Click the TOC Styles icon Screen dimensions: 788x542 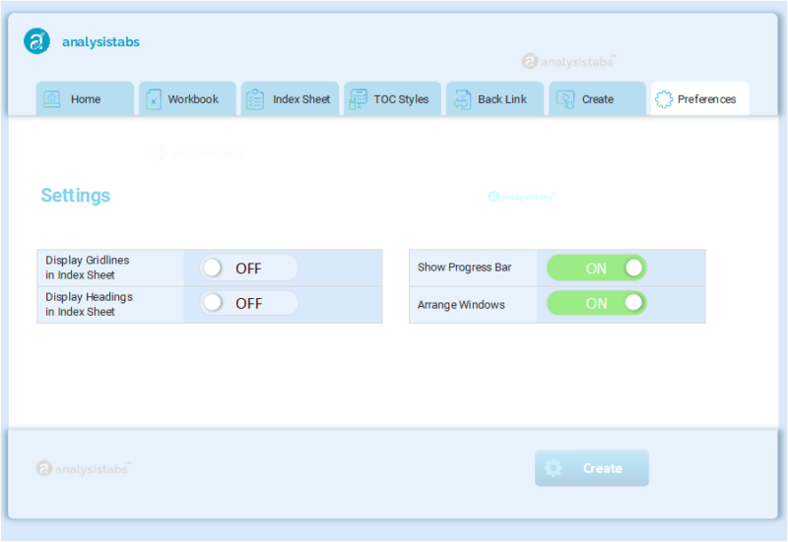pyautogui.click(x=358, y=99)
